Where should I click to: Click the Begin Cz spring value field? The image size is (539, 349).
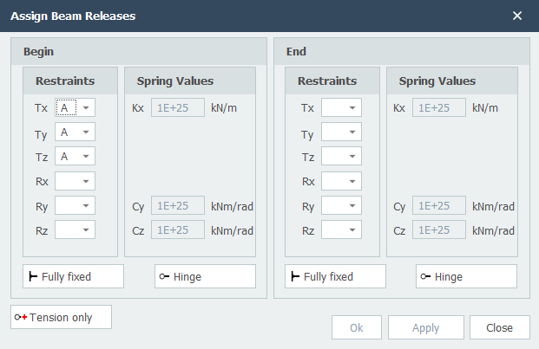click(x=178, y=230)
